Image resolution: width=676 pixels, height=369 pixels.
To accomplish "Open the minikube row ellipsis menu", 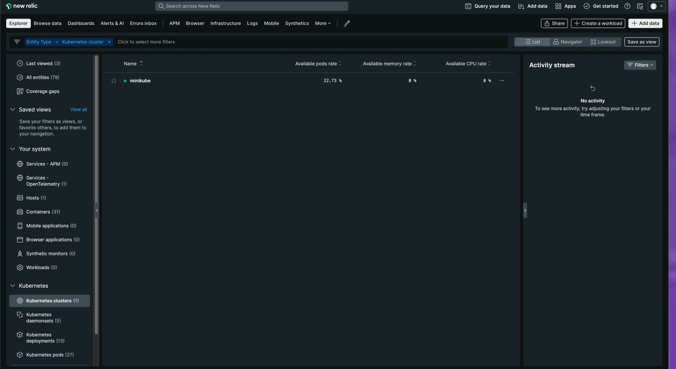I will (502, 81).
